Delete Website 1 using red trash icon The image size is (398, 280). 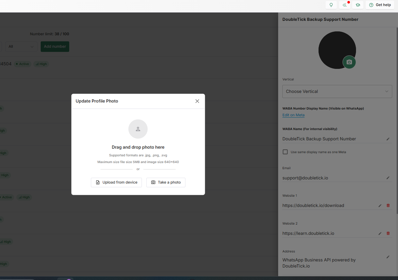pos(388,206)
